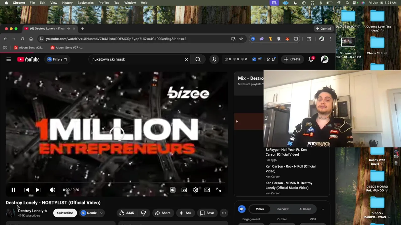Screen dimensions: 401x225
Task: Open the vidIQ trophy icon
Action: (x=268, y=59)
